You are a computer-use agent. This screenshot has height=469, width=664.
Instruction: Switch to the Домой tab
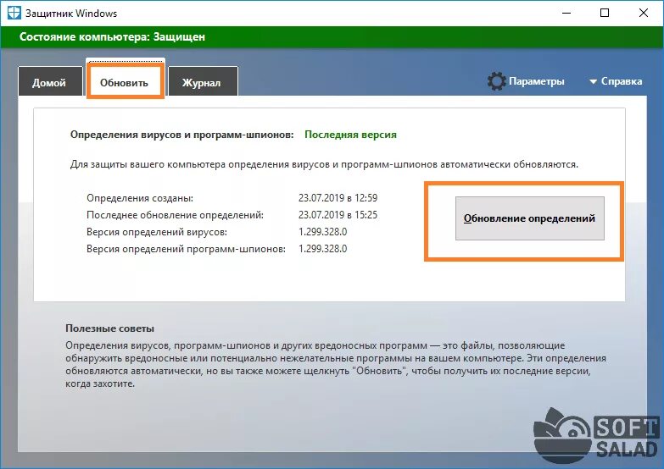[x=50, y=81]
